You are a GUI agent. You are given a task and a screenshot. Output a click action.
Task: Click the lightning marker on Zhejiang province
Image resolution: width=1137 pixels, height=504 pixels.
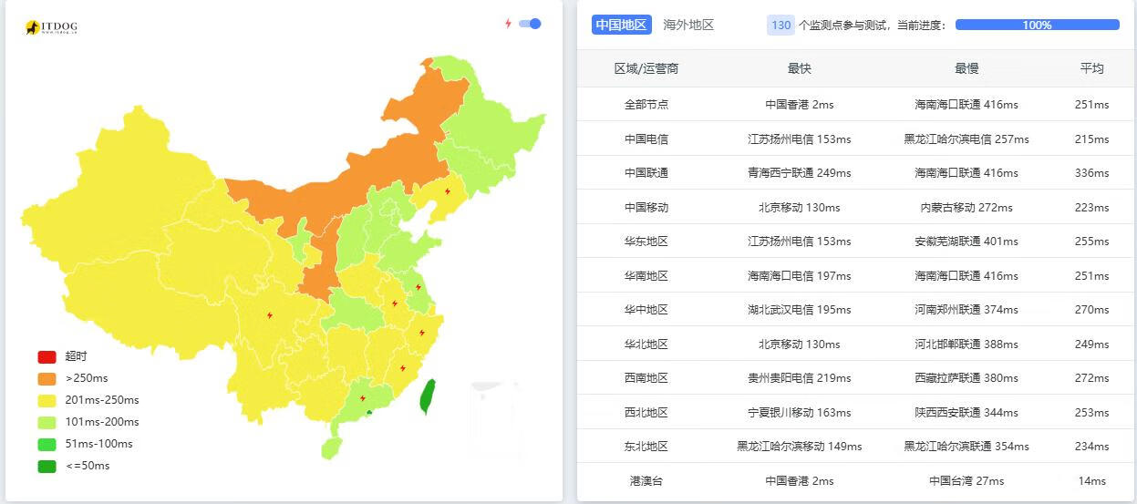421,333
